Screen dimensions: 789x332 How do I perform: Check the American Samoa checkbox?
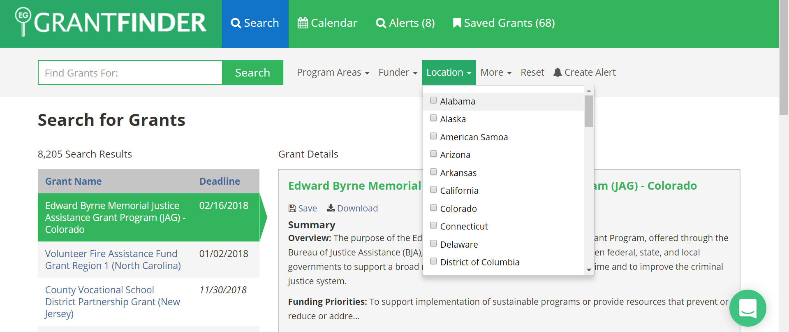[433, 136]
